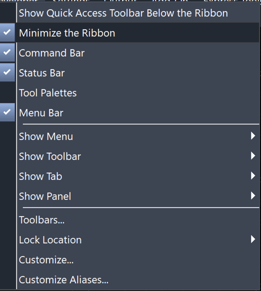Open the Toolbars... dialog entry
Image resolution: width=261 pixels, height=291 pixels.
(x=42, y=220)
